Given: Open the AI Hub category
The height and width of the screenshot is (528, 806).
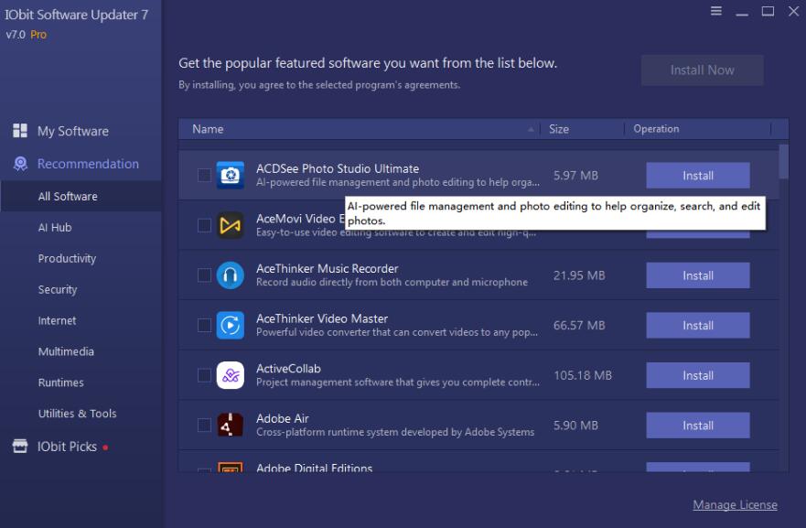Looking at the screenshot, I should tap(55, 227).
